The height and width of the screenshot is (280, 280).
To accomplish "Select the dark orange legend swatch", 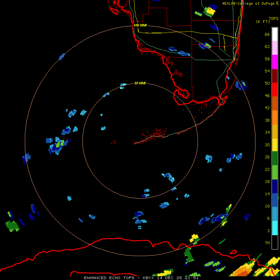I will pos(275,103).
